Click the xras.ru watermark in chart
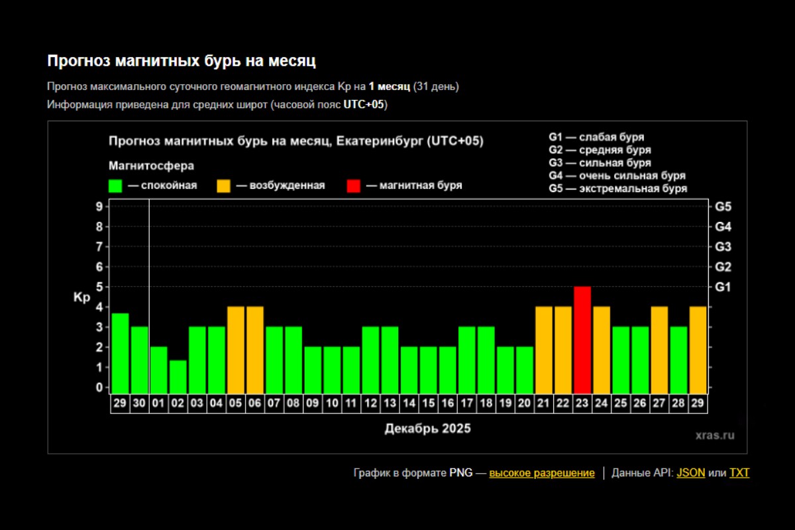The image size is (795, 530). (x=715, y=435)
